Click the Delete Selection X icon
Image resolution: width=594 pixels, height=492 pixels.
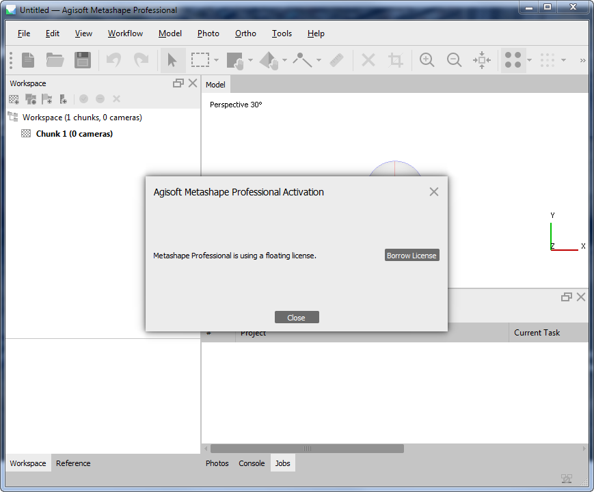pyautogui.click(x=368, y=60)
